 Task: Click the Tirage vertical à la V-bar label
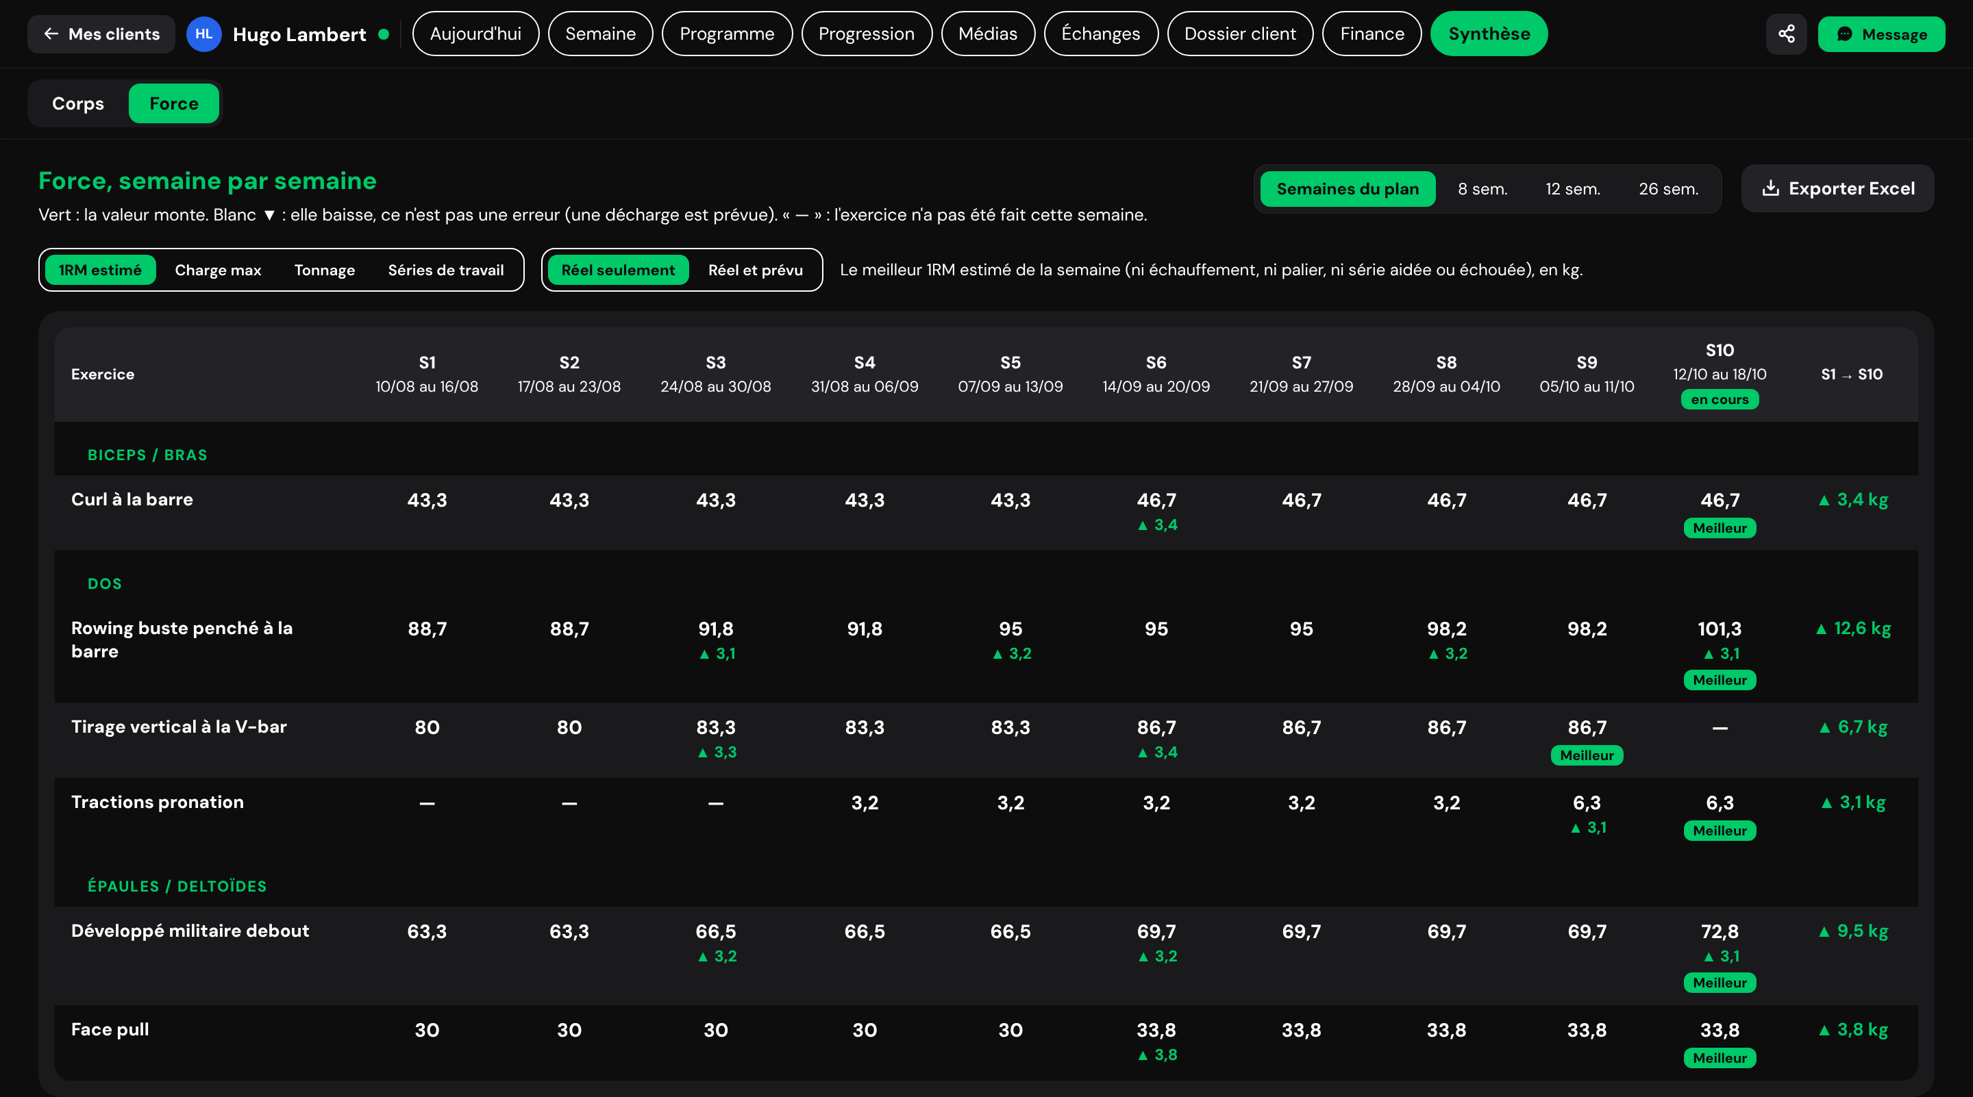pos(178,727)
